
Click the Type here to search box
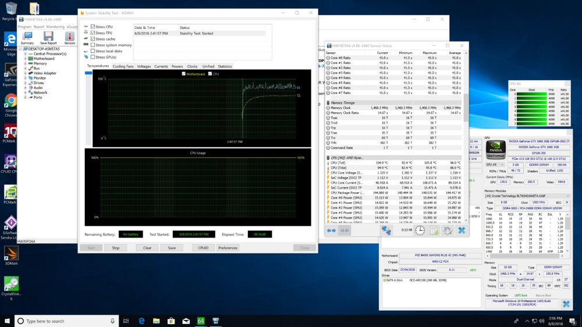67,321
